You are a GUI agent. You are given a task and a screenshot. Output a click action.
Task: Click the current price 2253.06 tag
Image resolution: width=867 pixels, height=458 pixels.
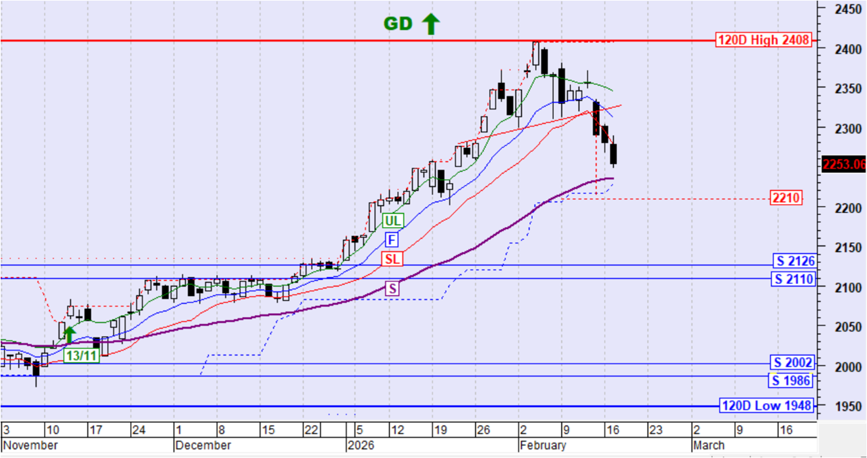pyautogui.click(x=844, y=164)
